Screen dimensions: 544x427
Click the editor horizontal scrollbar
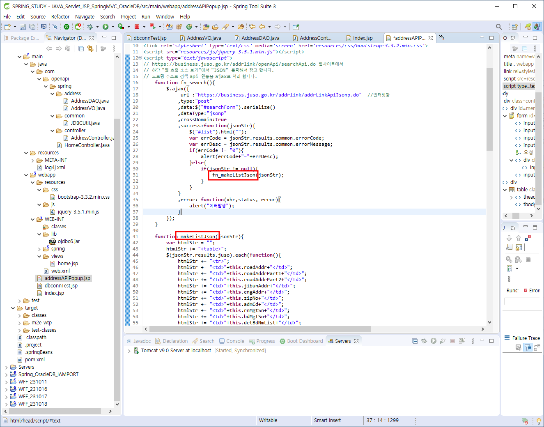pos(260,329)
